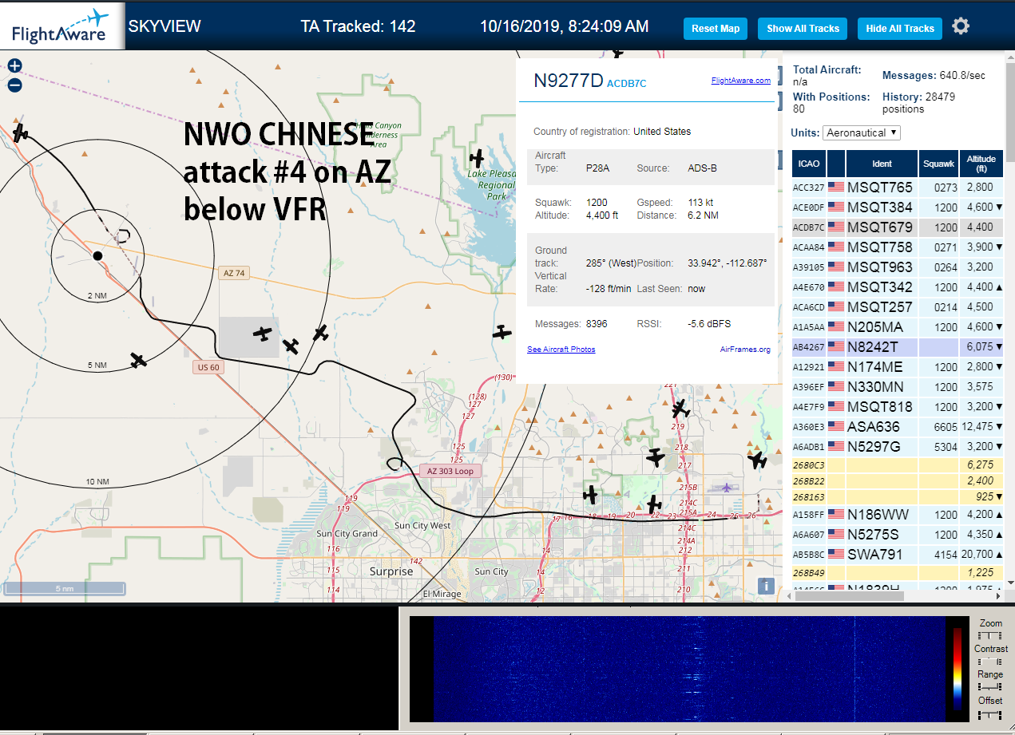Show all aircraft tracks
Viewport: 1015px width, 735px height.
[803, 29]
